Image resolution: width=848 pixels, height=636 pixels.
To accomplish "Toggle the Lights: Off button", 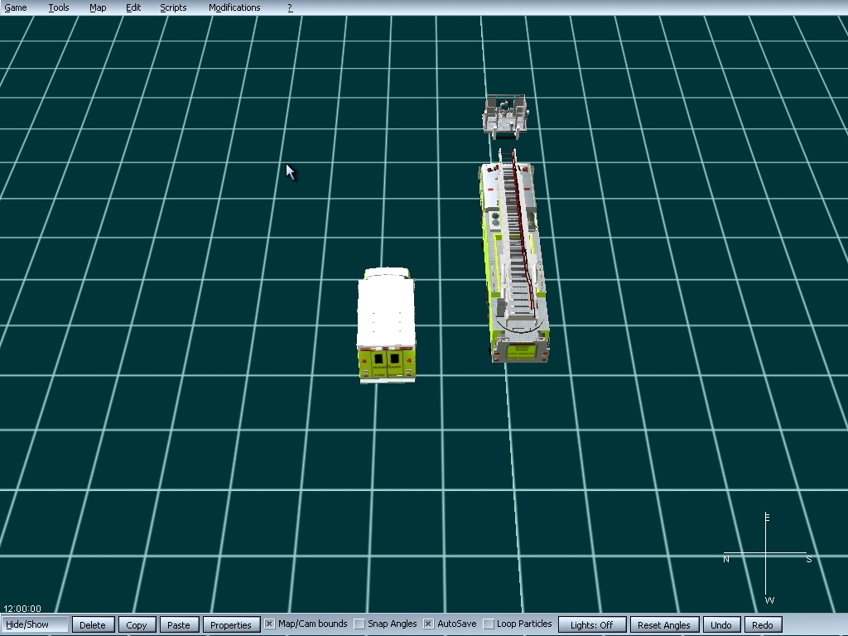I will pyautogui.click(x=591, y=624).
